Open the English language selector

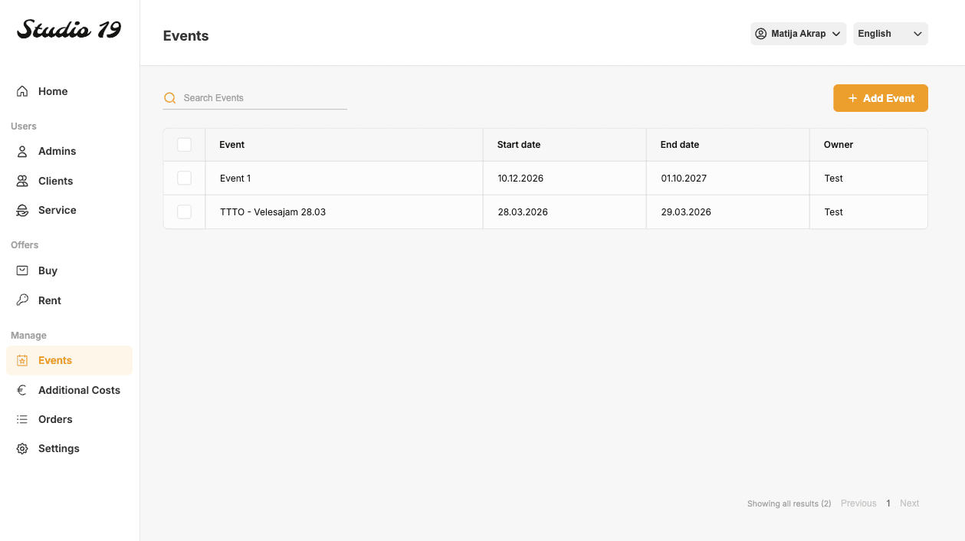click(890, 33)
